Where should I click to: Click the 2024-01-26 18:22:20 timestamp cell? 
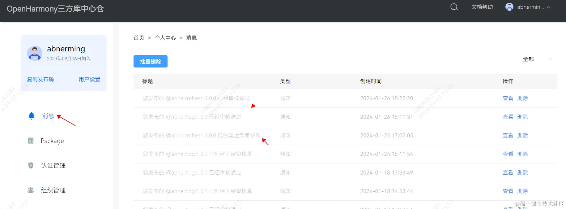point(386,98)
